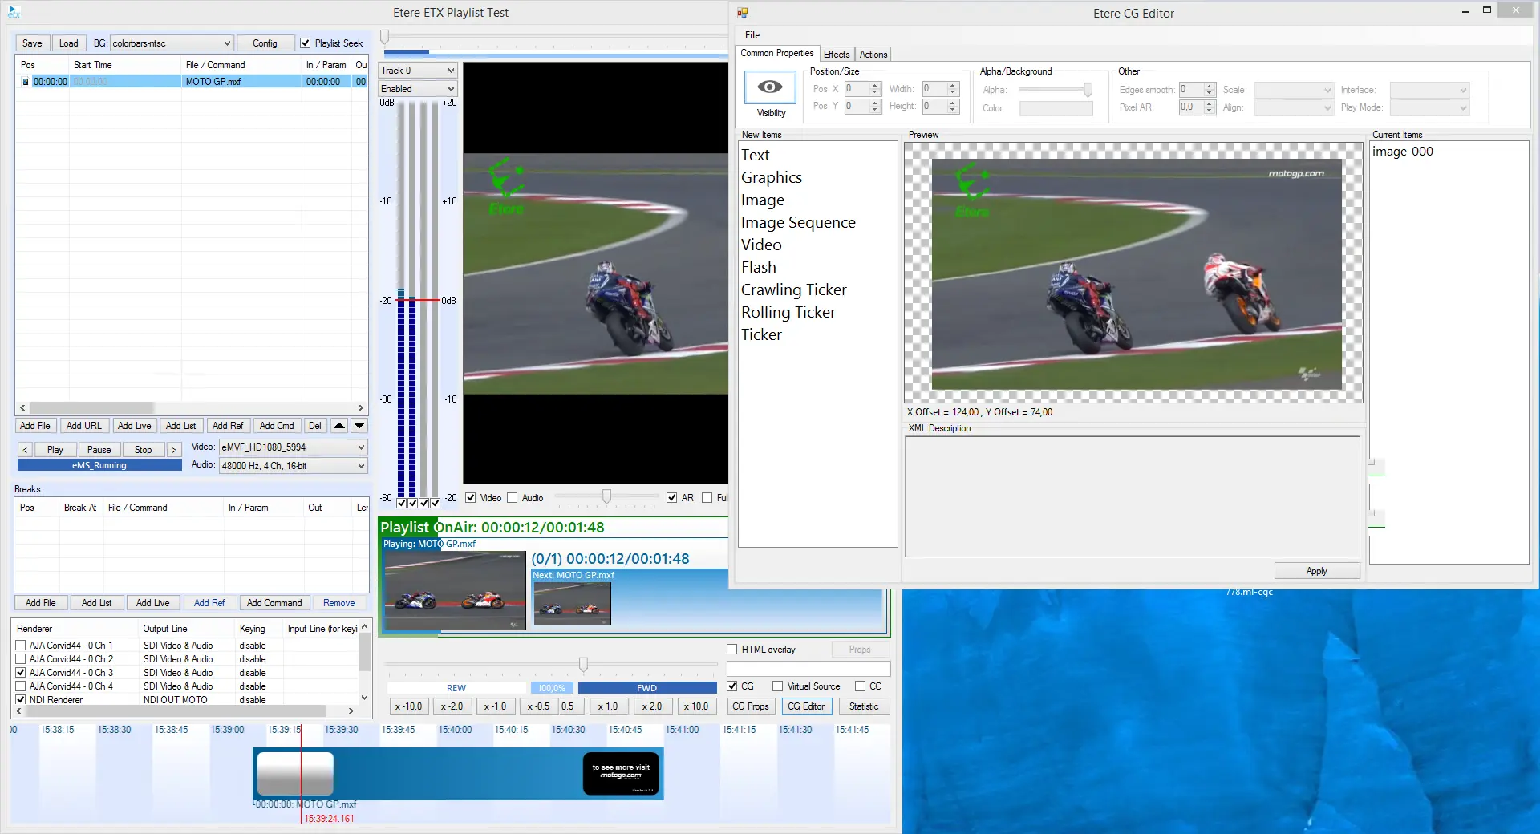The height and width of the screenshot is (834, 1540).
Task: Move playlist item up with arrow icon
Action: click(x=339, y=426)
